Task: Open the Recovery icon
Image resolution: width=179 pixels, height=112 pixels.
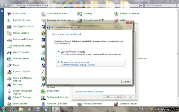Action: [9, 85]
